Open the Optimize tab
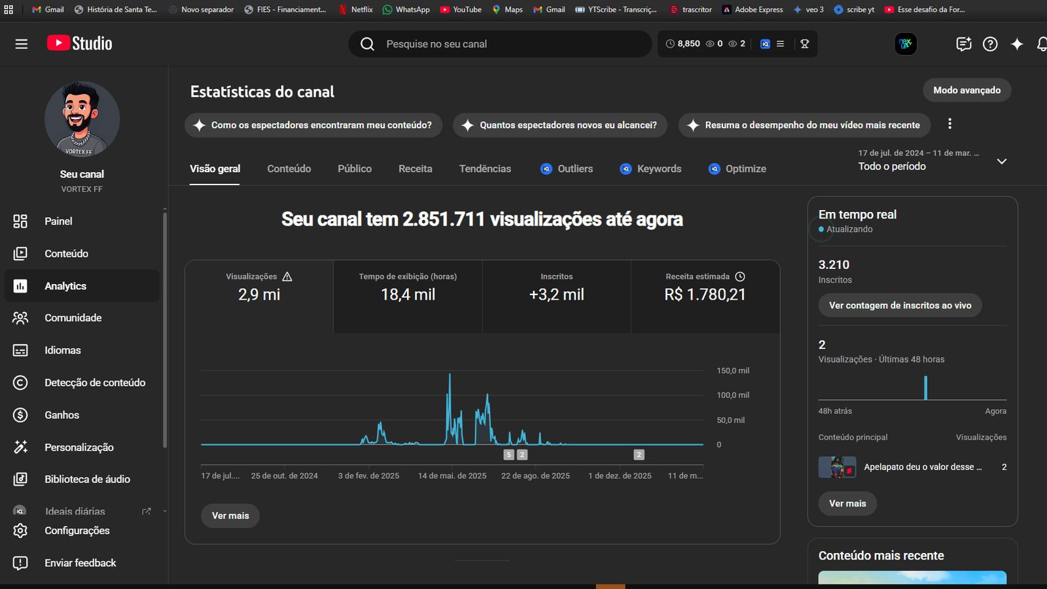 click(x=737, y=169)
